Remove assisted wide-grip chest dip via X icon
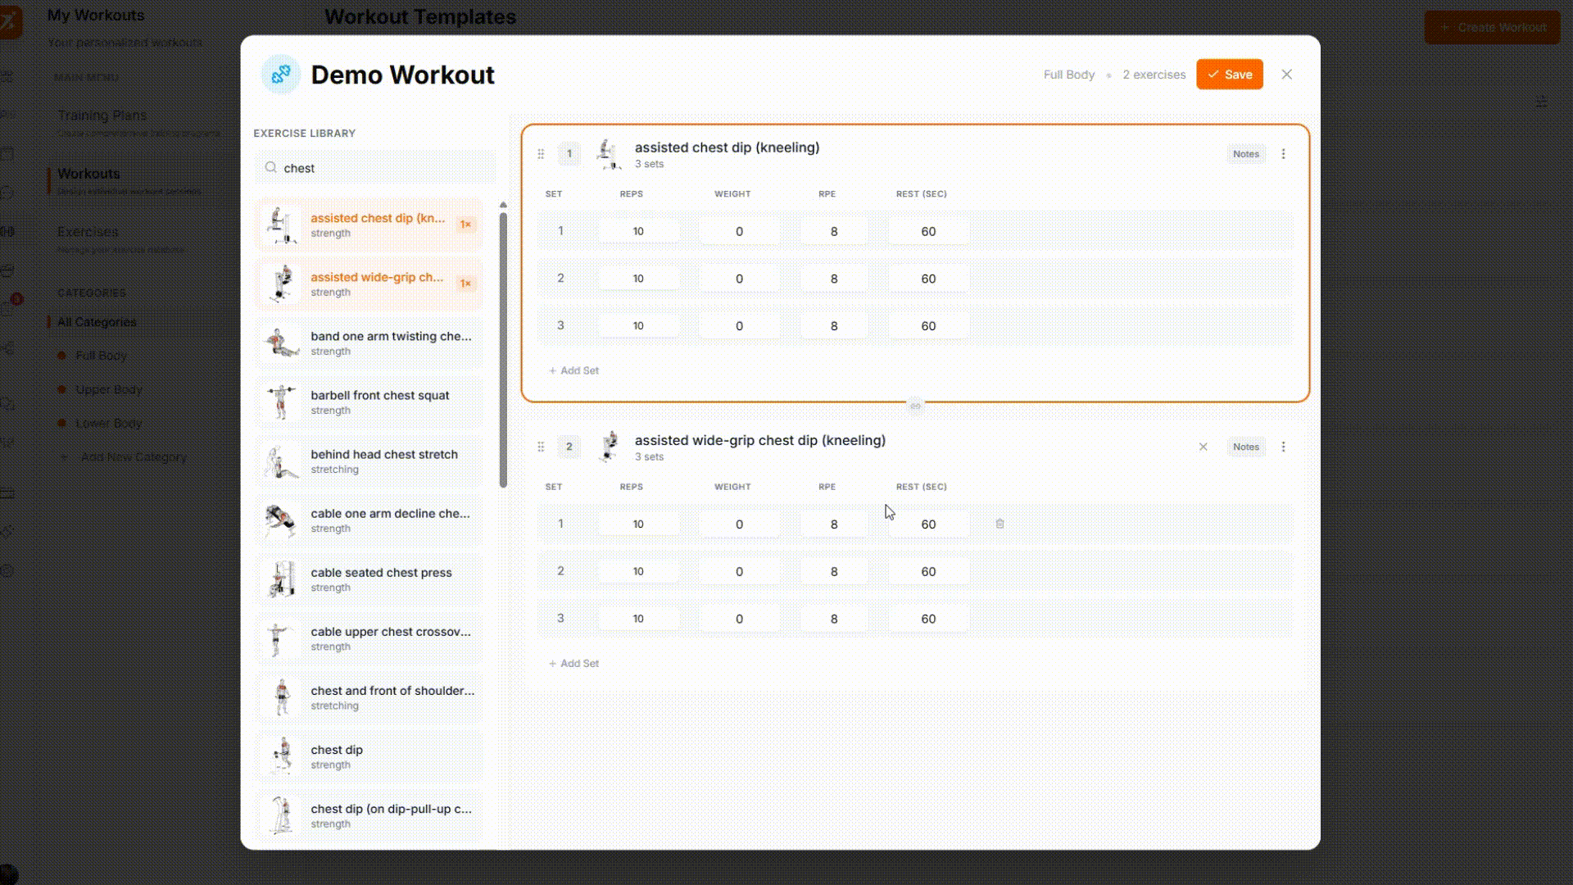The image size is (1573, 885). pos(1203,447)
